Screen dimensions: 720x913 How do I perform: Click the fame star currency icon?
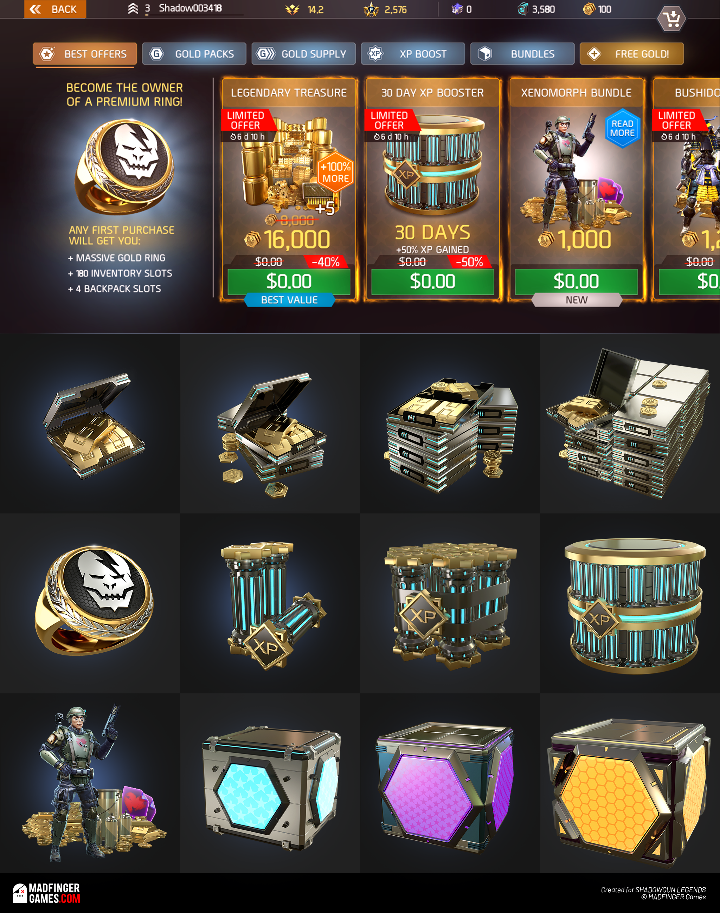click(x=371, y=9)
